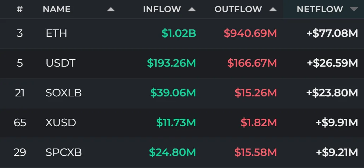Sort by OUTFLOW column arrow
Image resolution: width=364 pixels, height=168 pixels.
[x=273, y=10]
